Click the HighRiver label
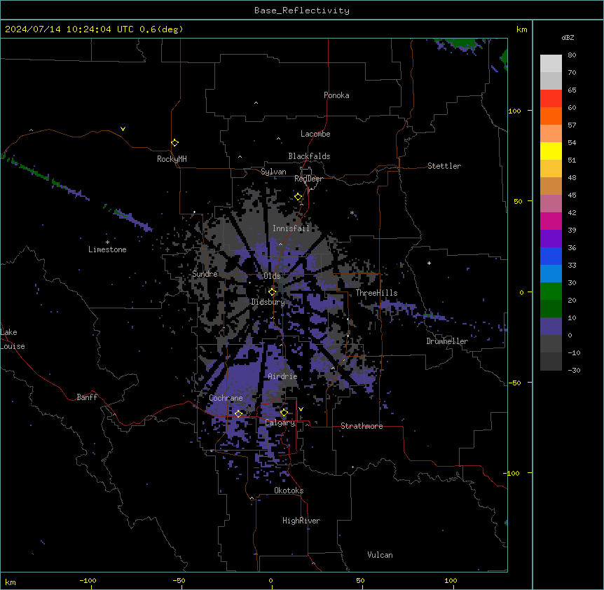Viewport: 604px width, 590px height. coord(301,521)
